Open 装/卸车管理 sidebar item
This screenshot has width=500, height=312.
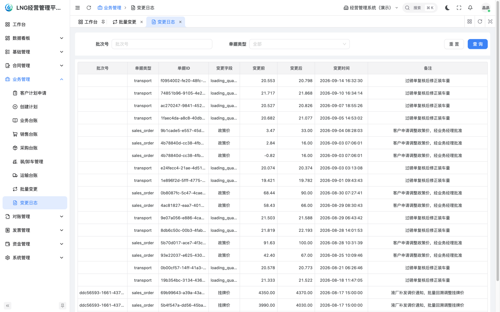tap(35, 162)
